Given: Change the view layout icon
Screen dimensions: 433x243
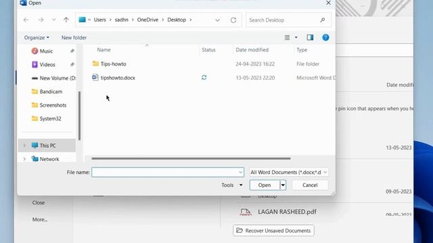Looking at the screenshot, I should pos(287,38).
